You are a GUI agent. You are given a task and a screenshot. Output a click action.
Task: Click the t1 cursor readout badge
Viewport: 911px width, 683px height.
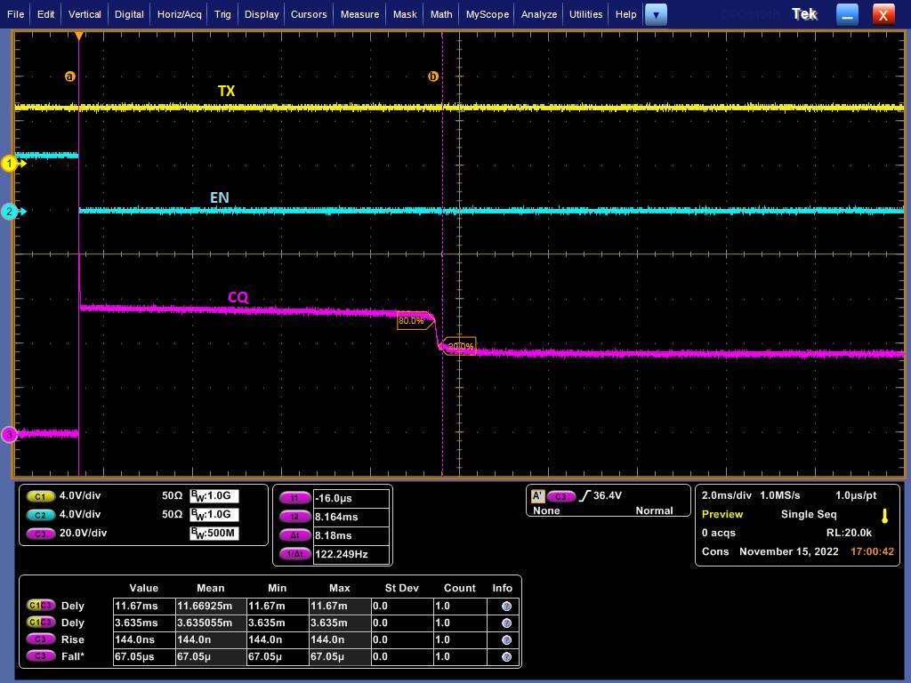point(295,498)
